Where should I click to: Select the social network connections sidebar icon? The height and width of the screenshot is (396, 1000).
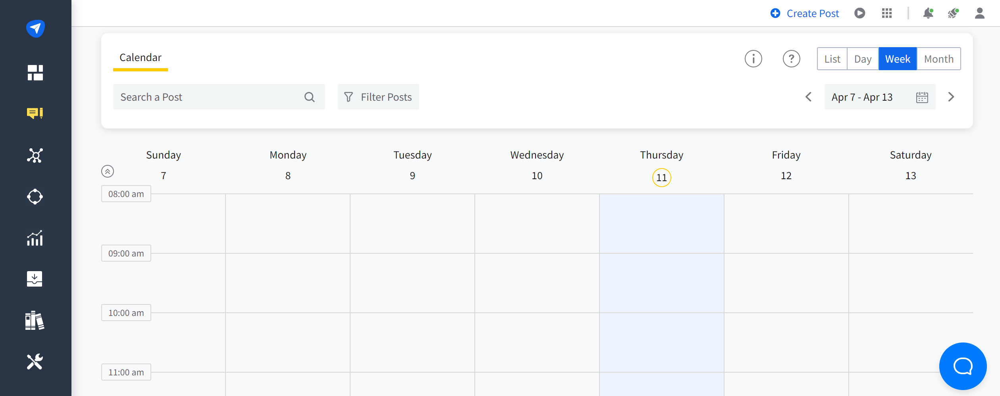point(35,155)
